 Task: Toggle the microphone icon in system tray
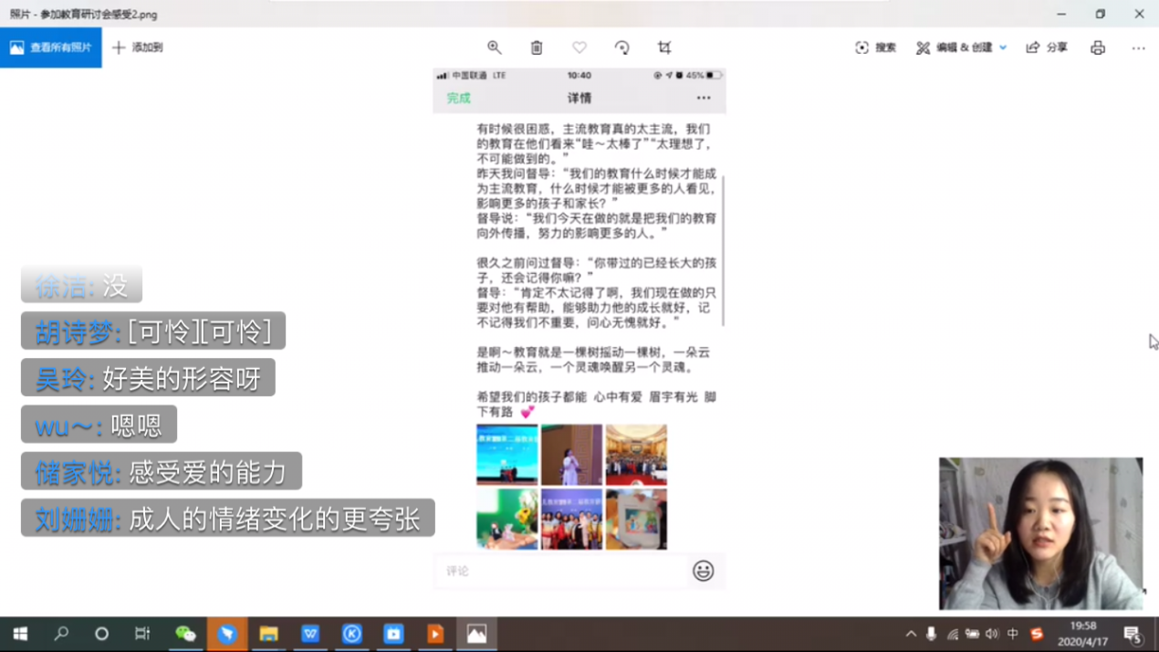[931, 634]
